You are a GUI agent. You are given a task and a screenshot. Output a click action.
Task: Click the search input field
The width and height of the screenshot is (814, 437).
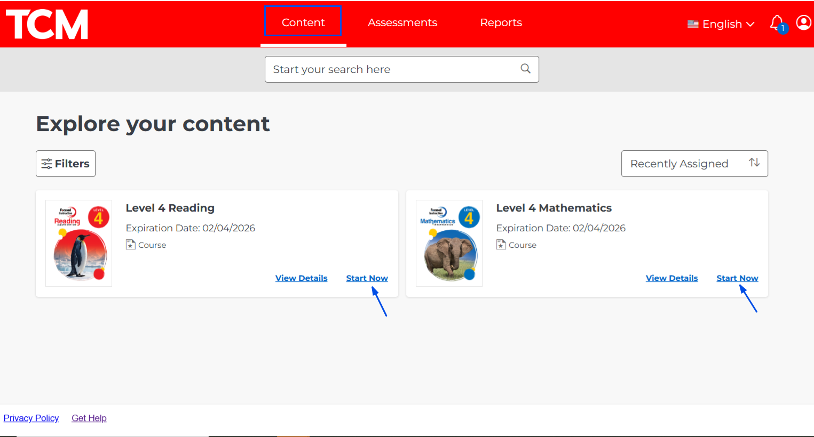(x=392, y=69)
